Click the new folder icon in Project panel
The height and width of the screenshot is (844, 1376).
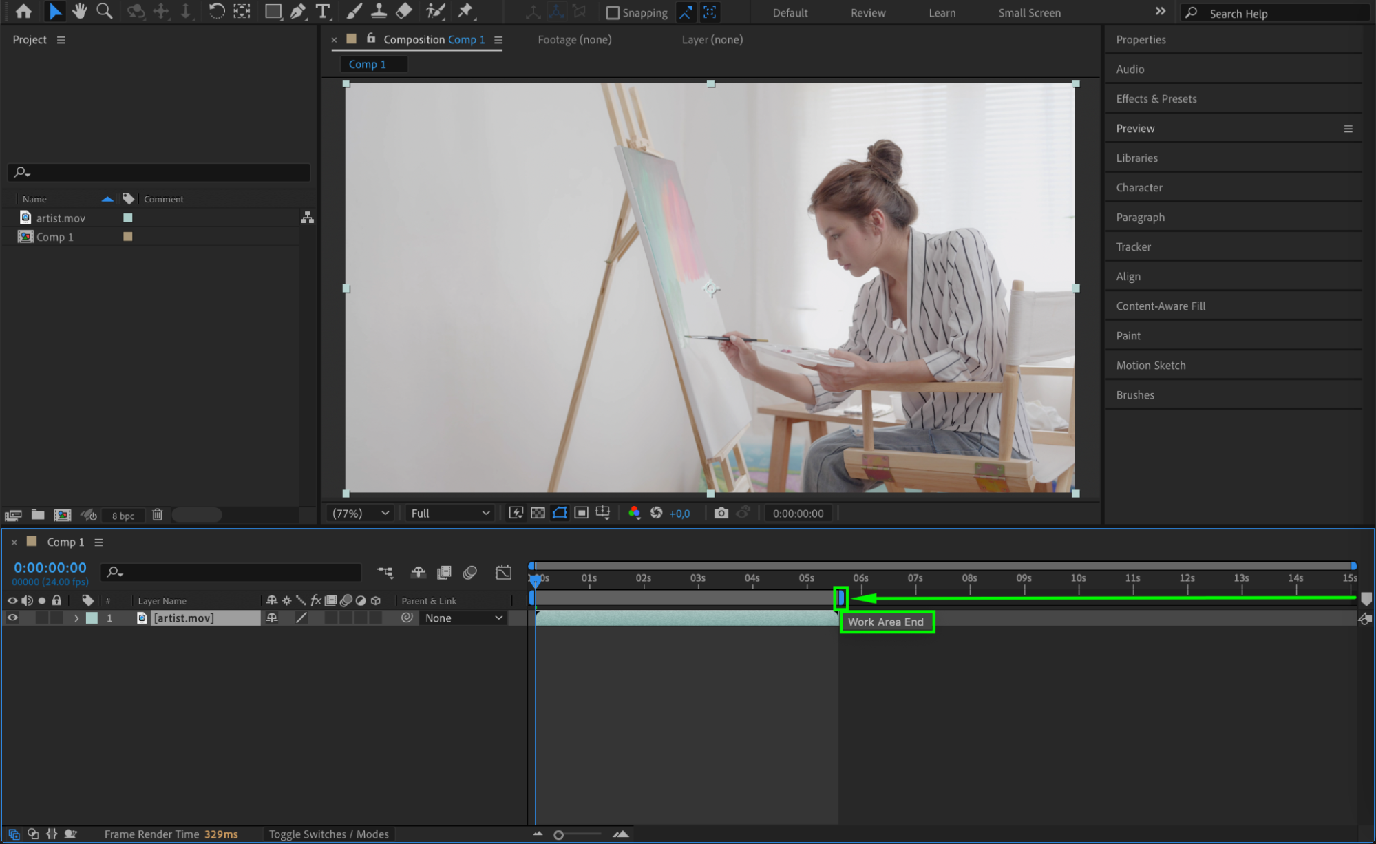(x=38, y=515)
